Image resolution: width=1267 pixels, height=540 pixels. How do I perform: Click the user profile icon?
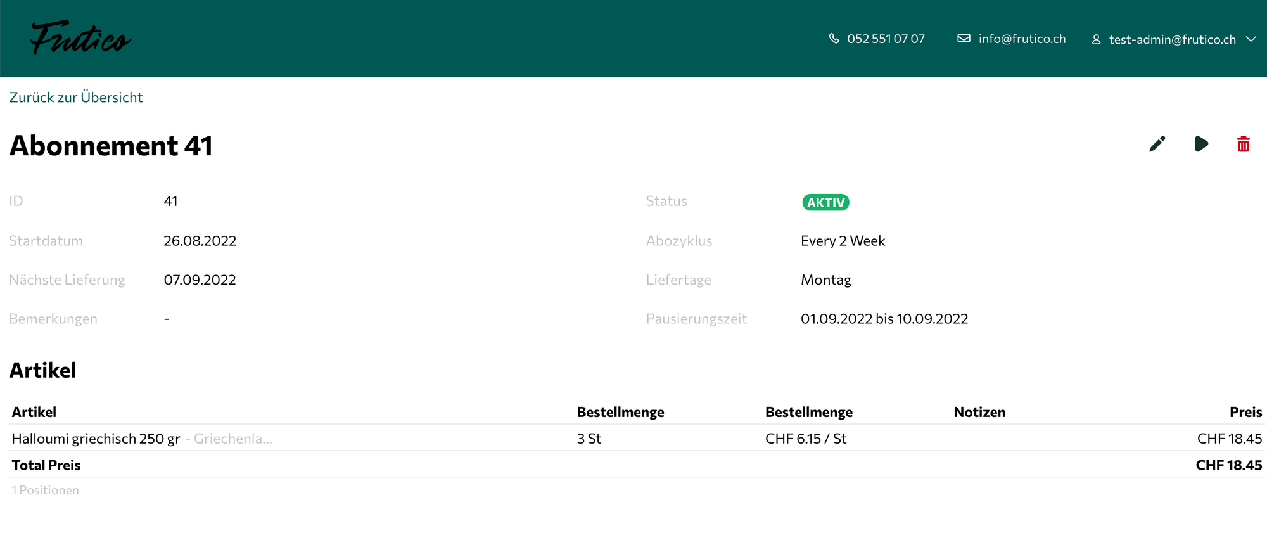tap(1096, 39)
